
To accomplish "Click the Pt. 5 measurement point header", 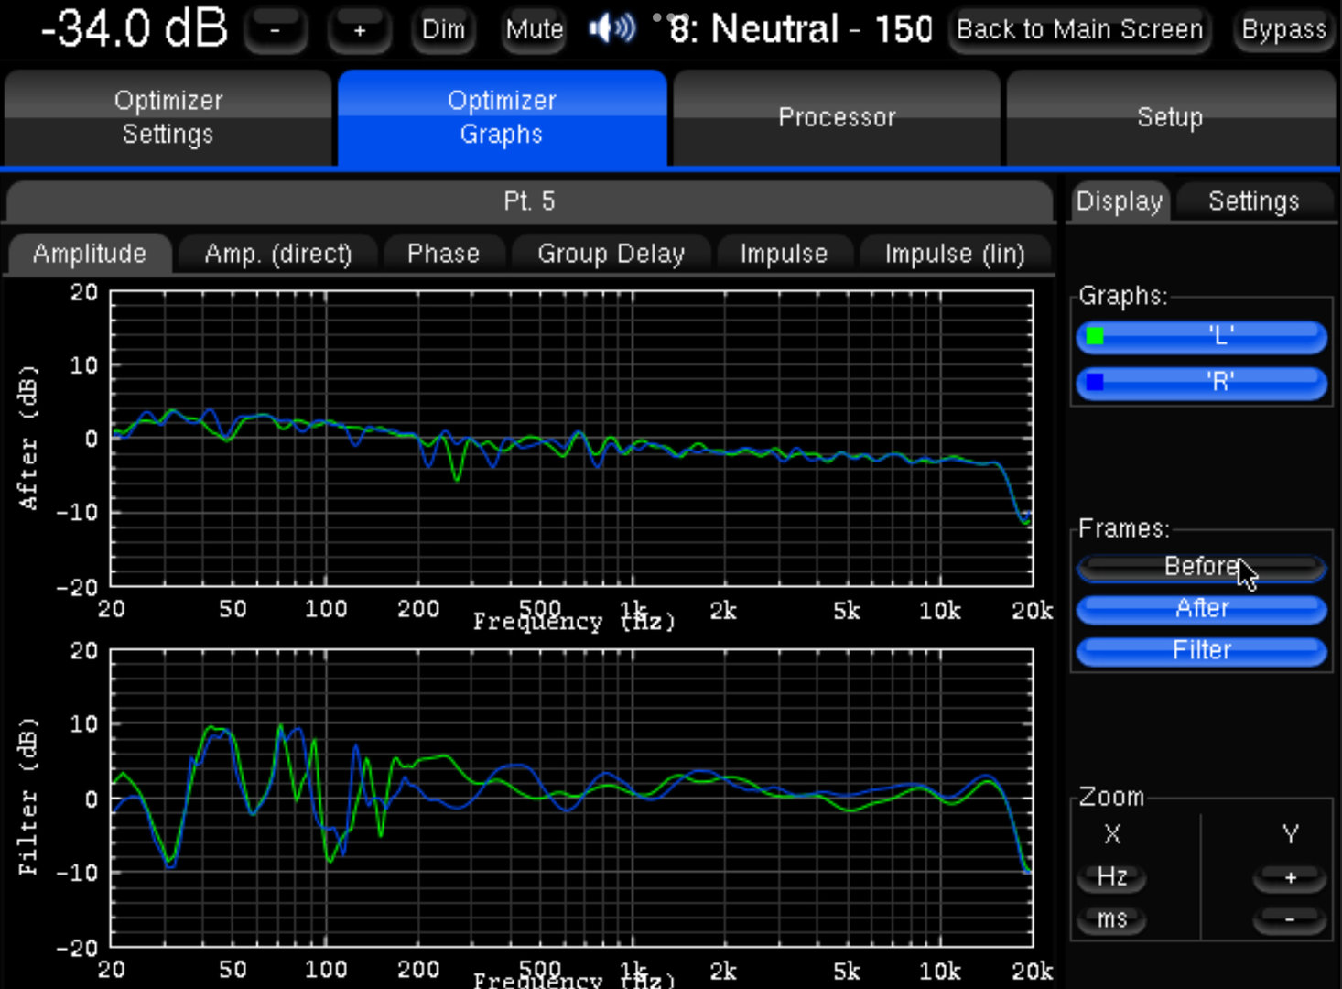I will coord(529,201).
